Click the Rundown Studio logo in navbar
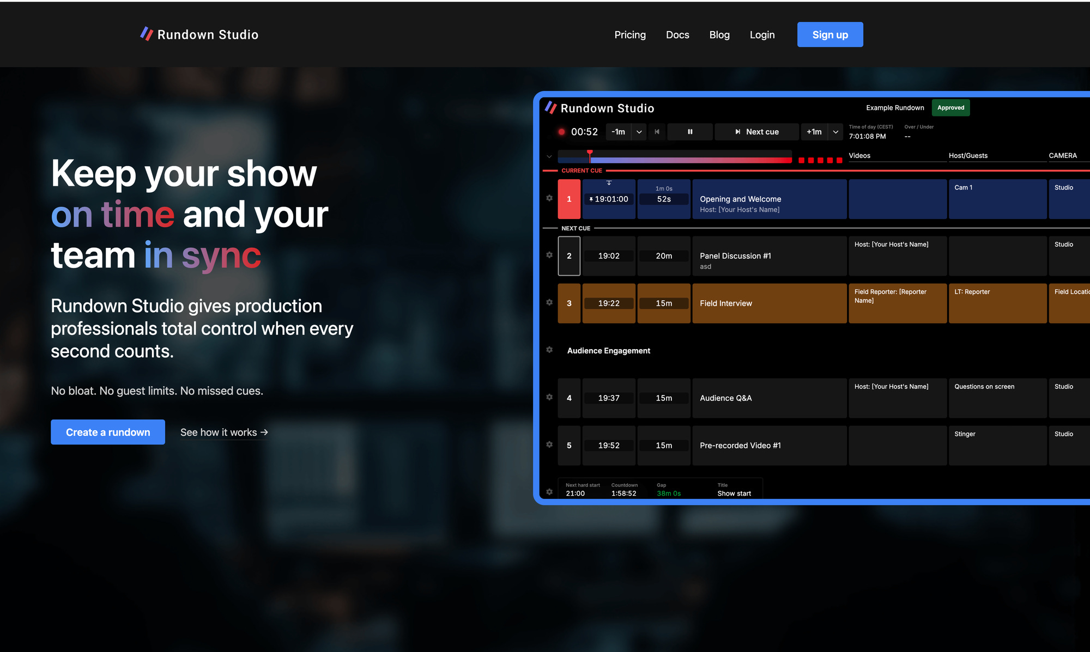 pyautogui.click(x=199, y=34)
